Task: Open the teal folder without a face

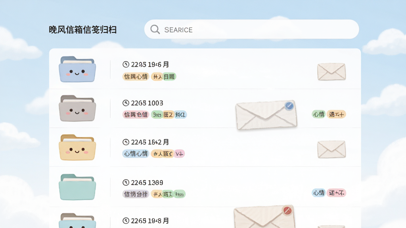Action: 77,187
